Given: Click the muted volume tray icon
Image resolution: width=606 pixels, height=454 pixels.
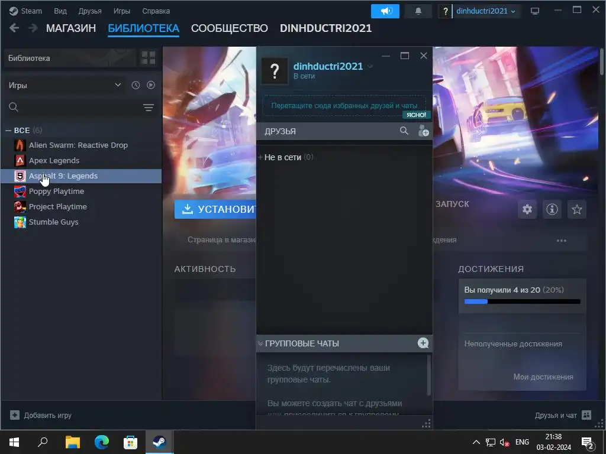Looking at the screenshot, I should click(x=504, y=442).
